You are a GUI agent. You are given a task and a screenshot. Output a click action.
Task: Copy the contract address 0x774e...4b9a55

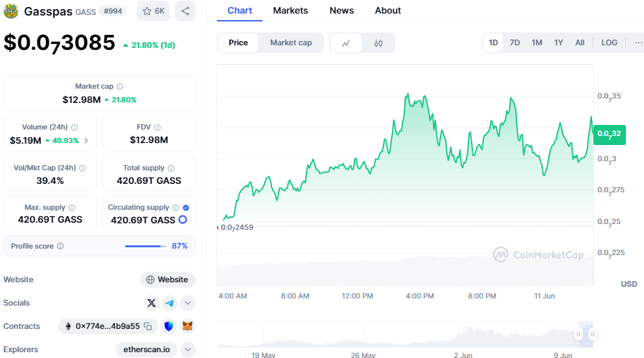148,326
